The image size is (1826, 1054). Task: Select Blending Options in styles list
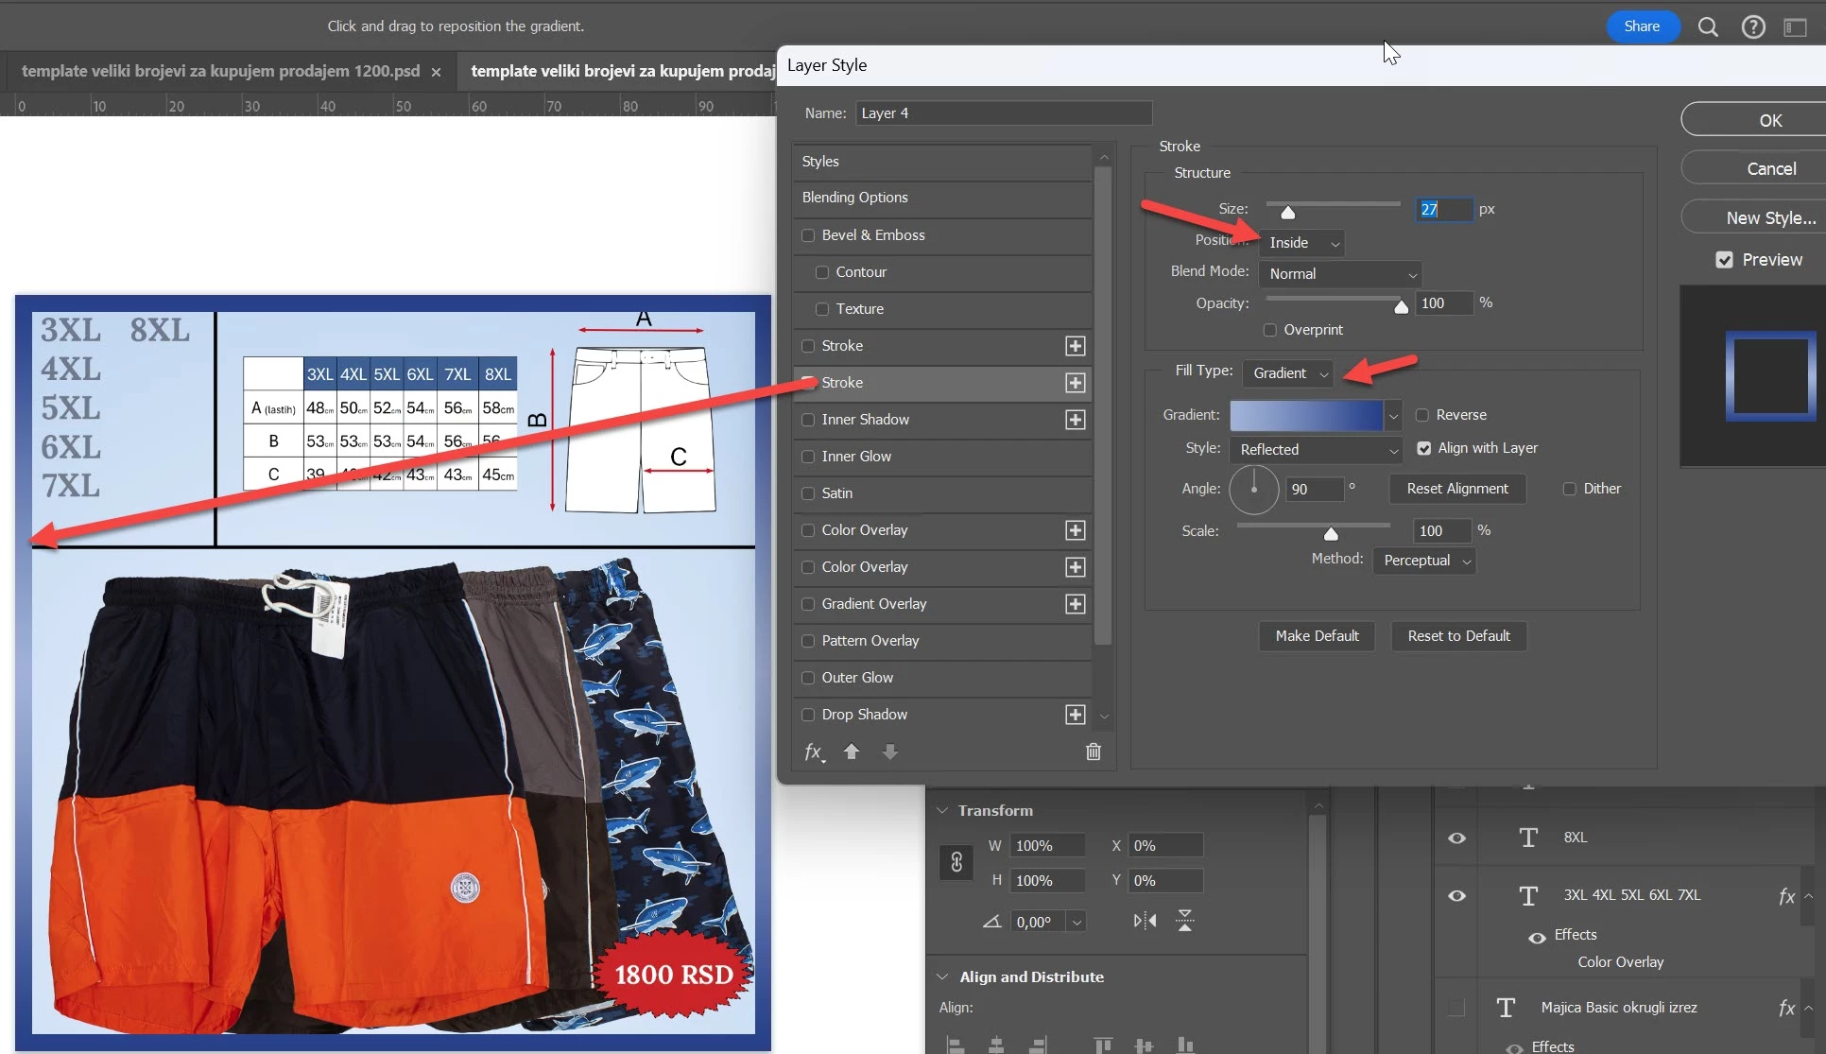854,198
